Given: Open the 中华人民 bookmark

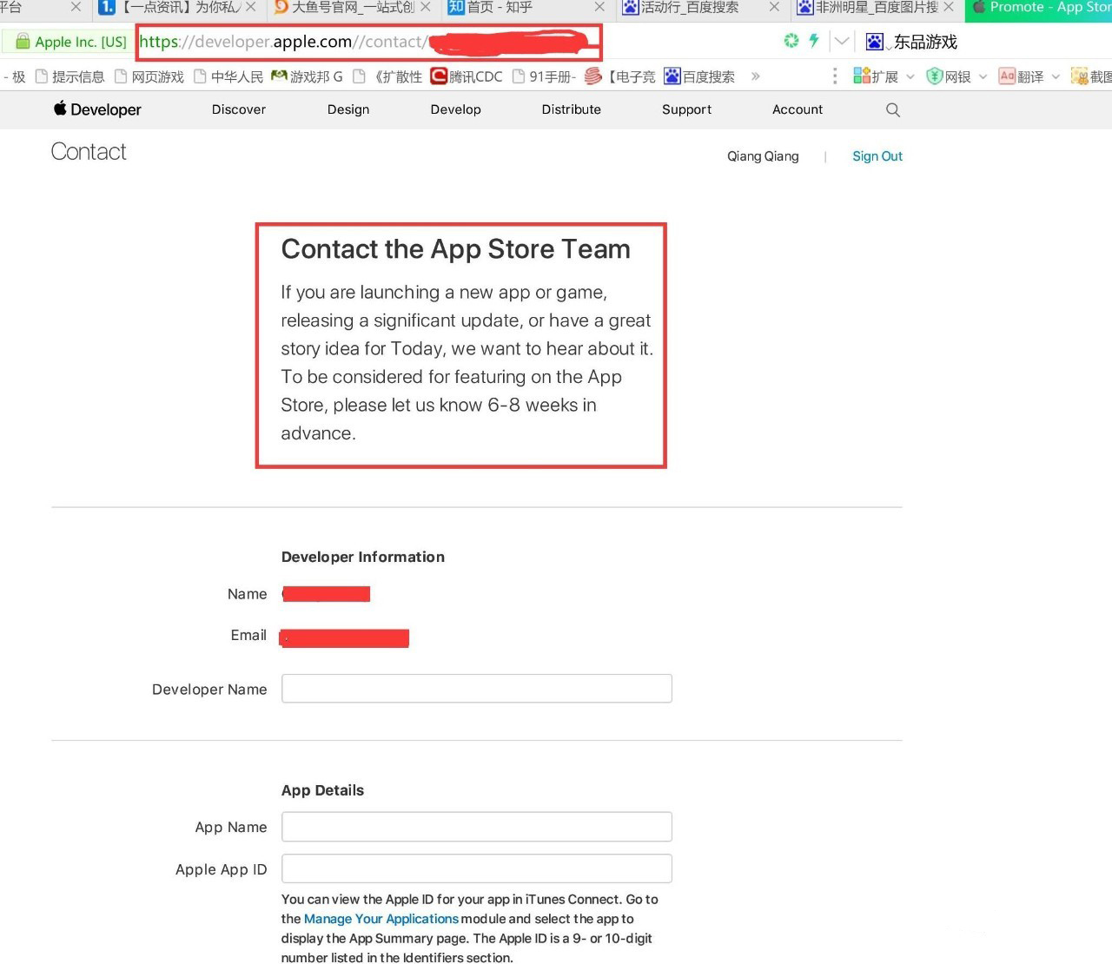Looking at the screenshot, I should point(228,76).
